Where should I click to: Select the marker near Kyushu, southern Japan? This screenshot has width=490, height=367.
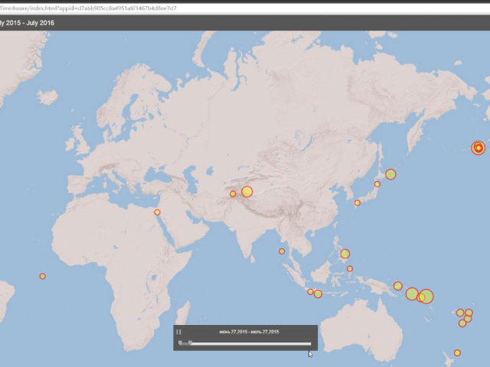point(358,203)
